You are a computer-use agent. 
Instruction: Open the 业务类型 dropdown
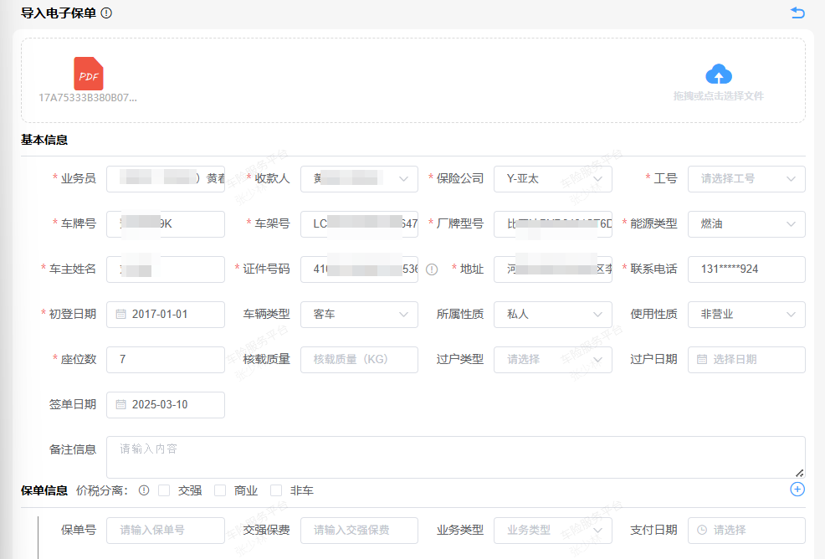point(553,530)
